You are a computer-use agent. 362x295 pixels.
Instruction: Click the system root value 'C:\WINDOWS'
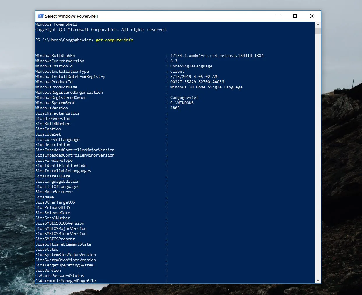click(182, 103)
